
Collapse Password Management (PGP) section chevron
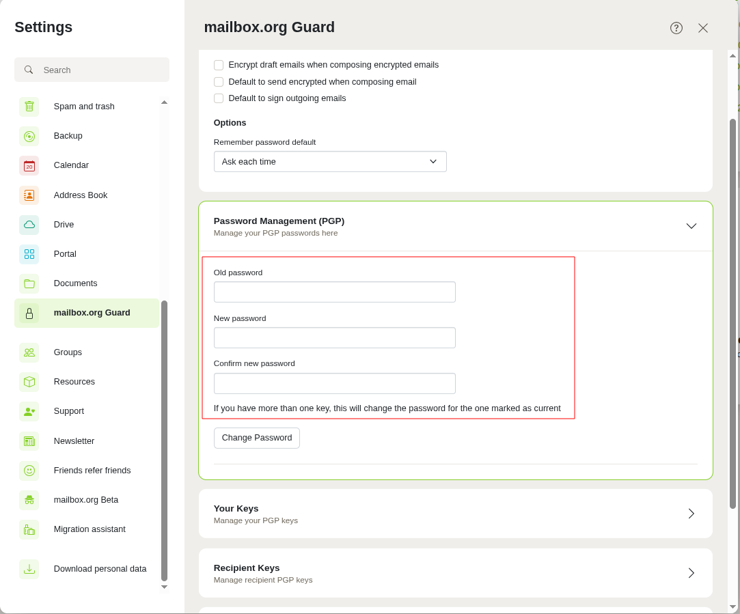[691, 226]
